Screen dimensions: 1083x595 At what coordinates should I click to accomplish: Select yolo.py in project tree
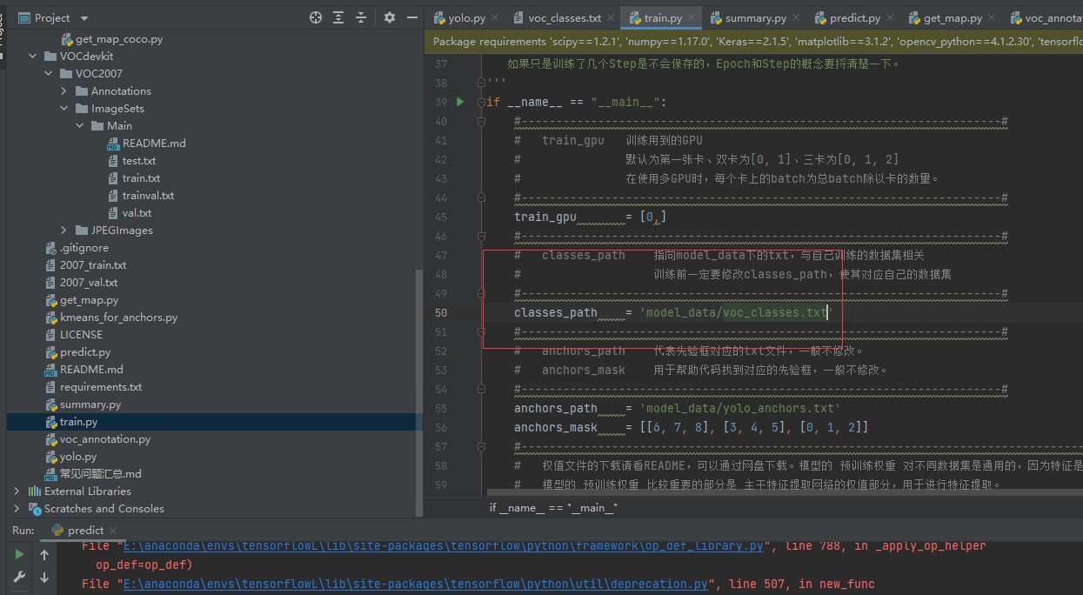(x=70, y=457)
